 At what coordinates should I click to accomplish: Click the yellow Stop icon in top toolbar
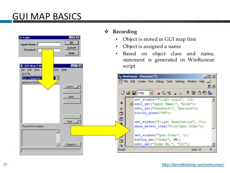(x=175, y=93)
